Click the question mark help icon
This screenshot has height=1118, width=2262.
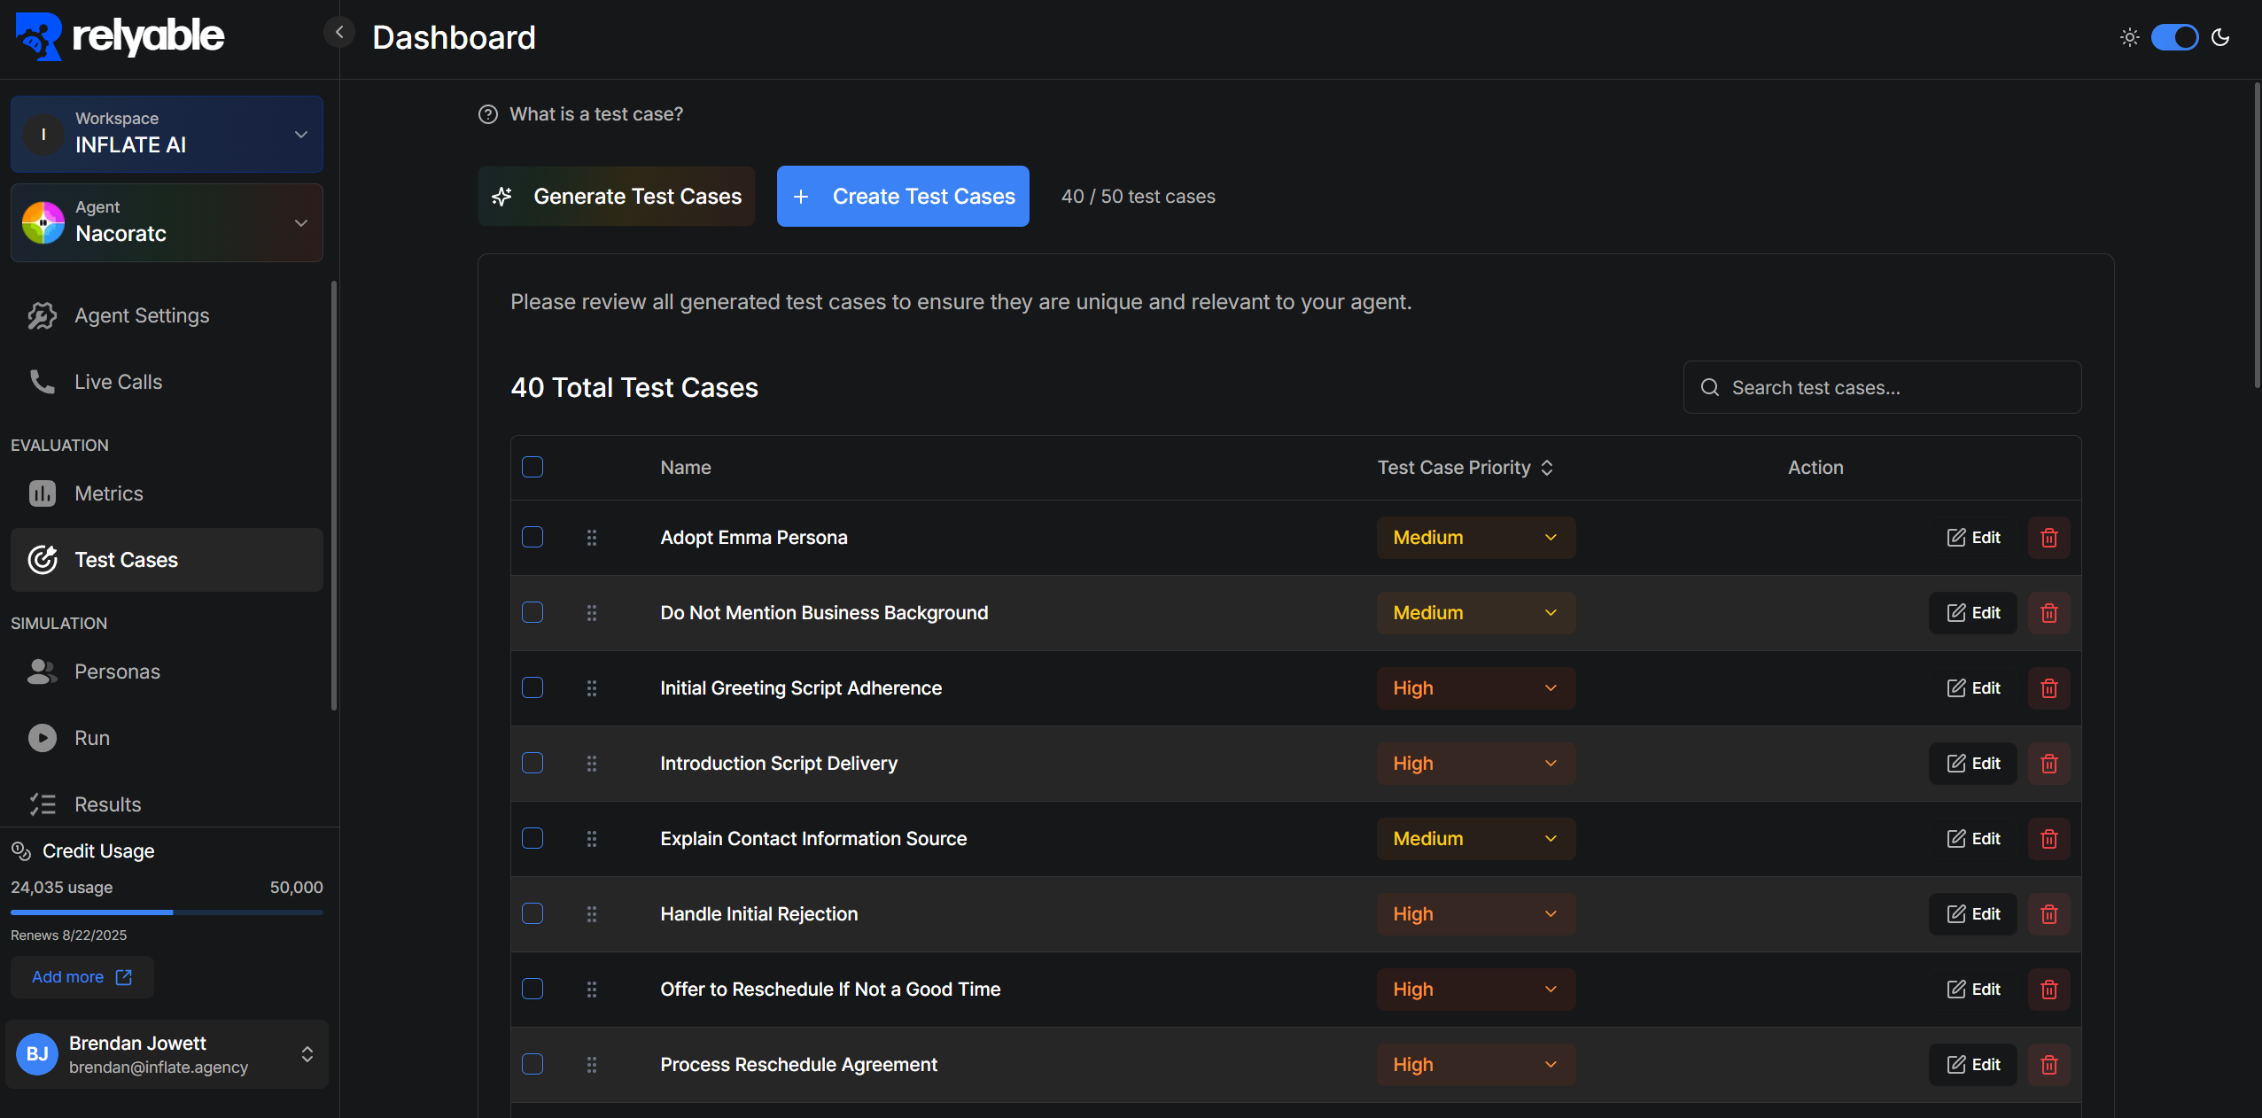(488, 114)
